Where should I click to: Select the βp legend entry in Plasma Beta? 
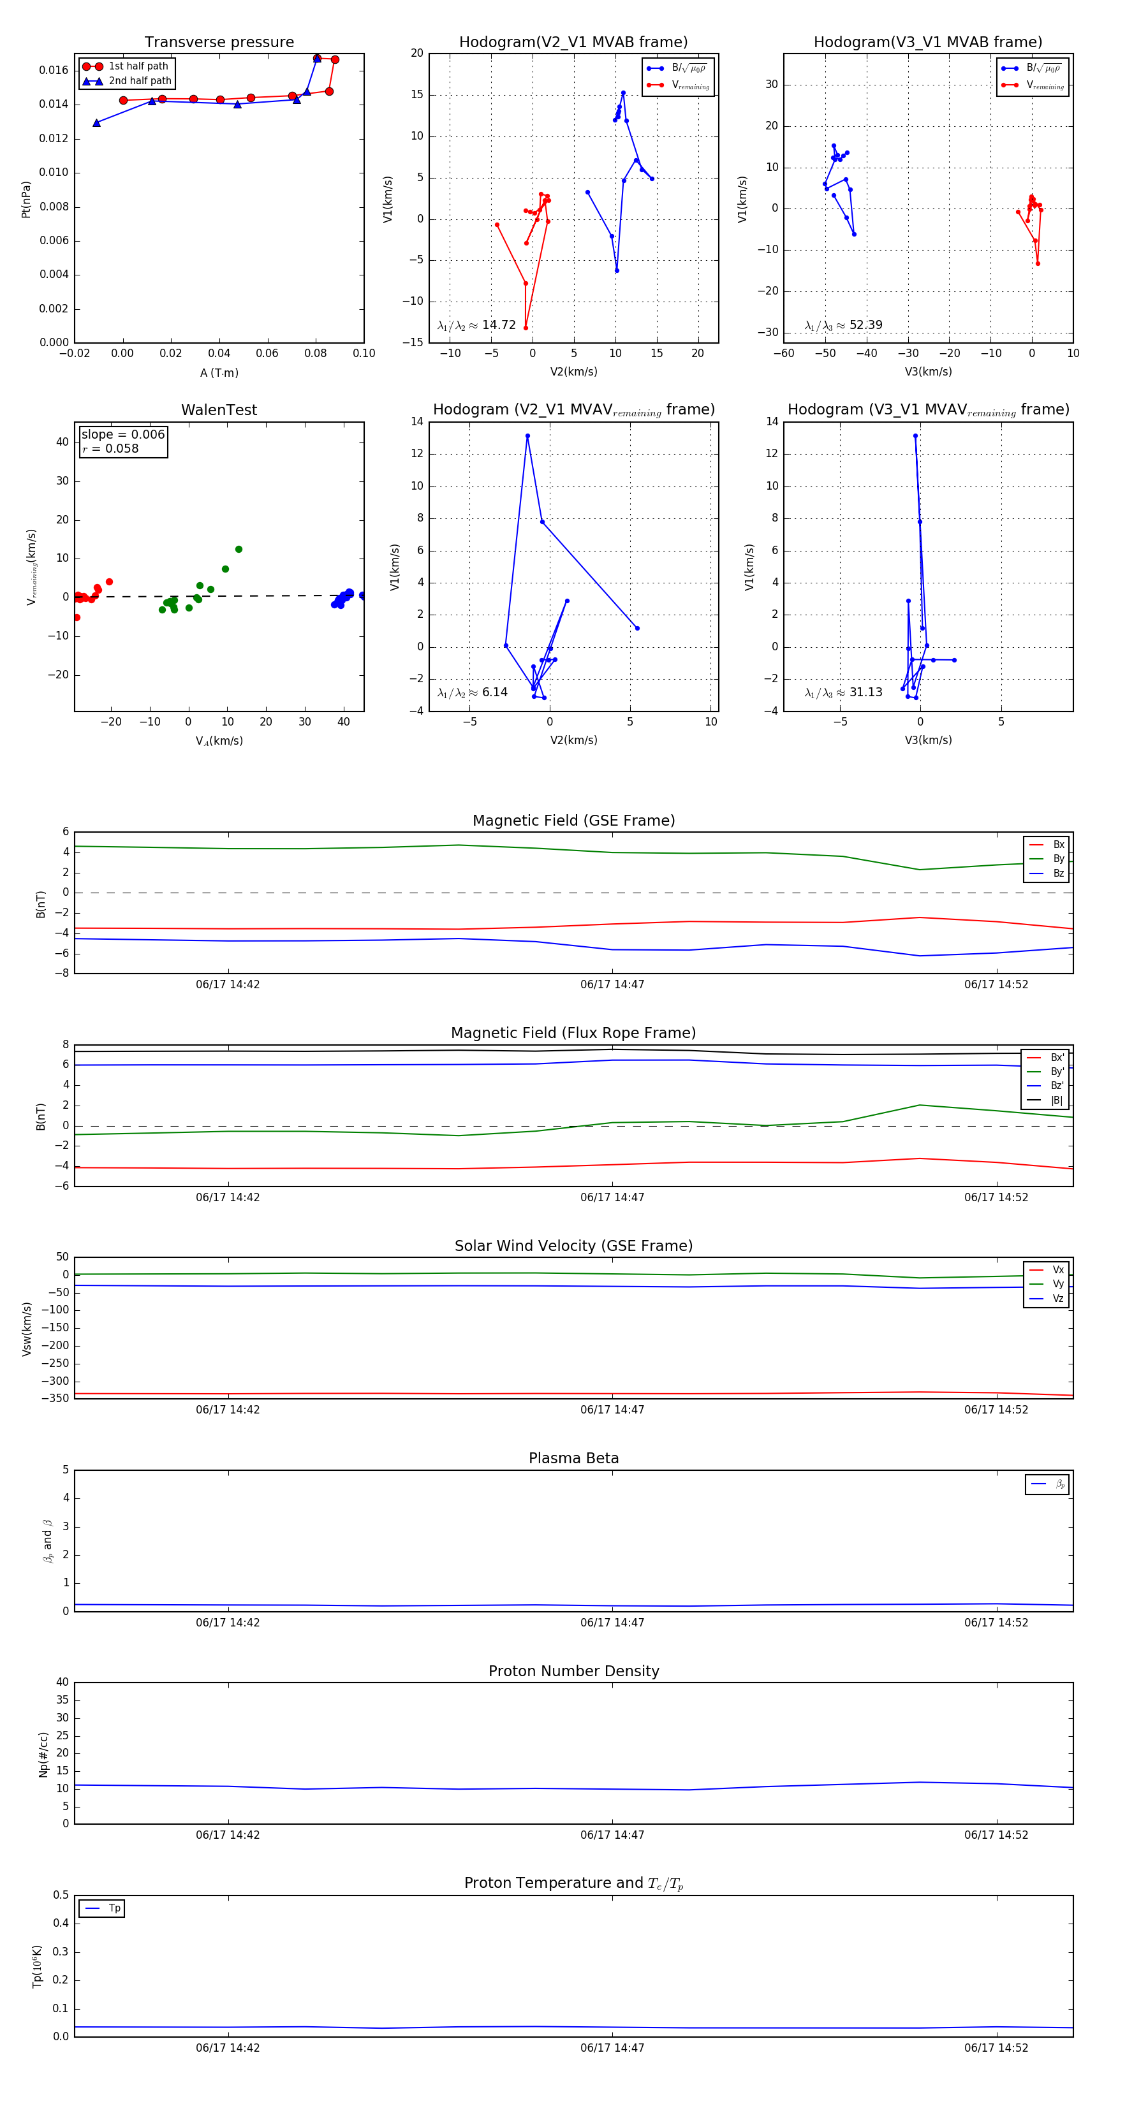[1047, 1484]
